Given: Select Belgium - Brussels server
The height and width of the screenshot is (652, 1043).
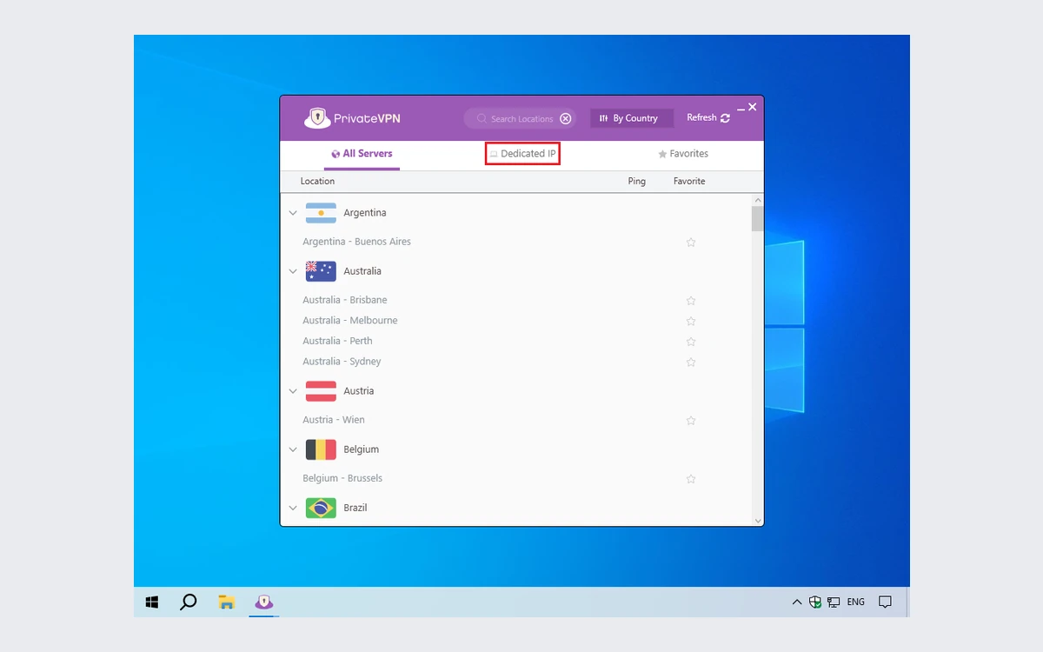Looking at the screenshot, I should click(342, 478).
